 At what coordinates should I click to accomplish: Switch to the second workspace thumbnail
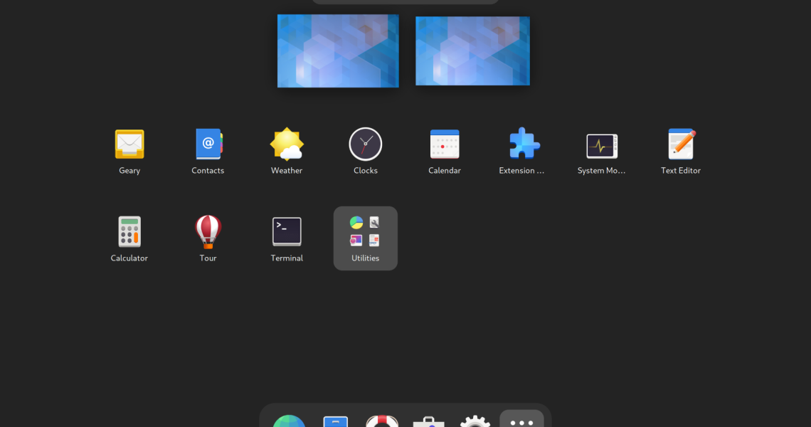[x=472, y=51]
